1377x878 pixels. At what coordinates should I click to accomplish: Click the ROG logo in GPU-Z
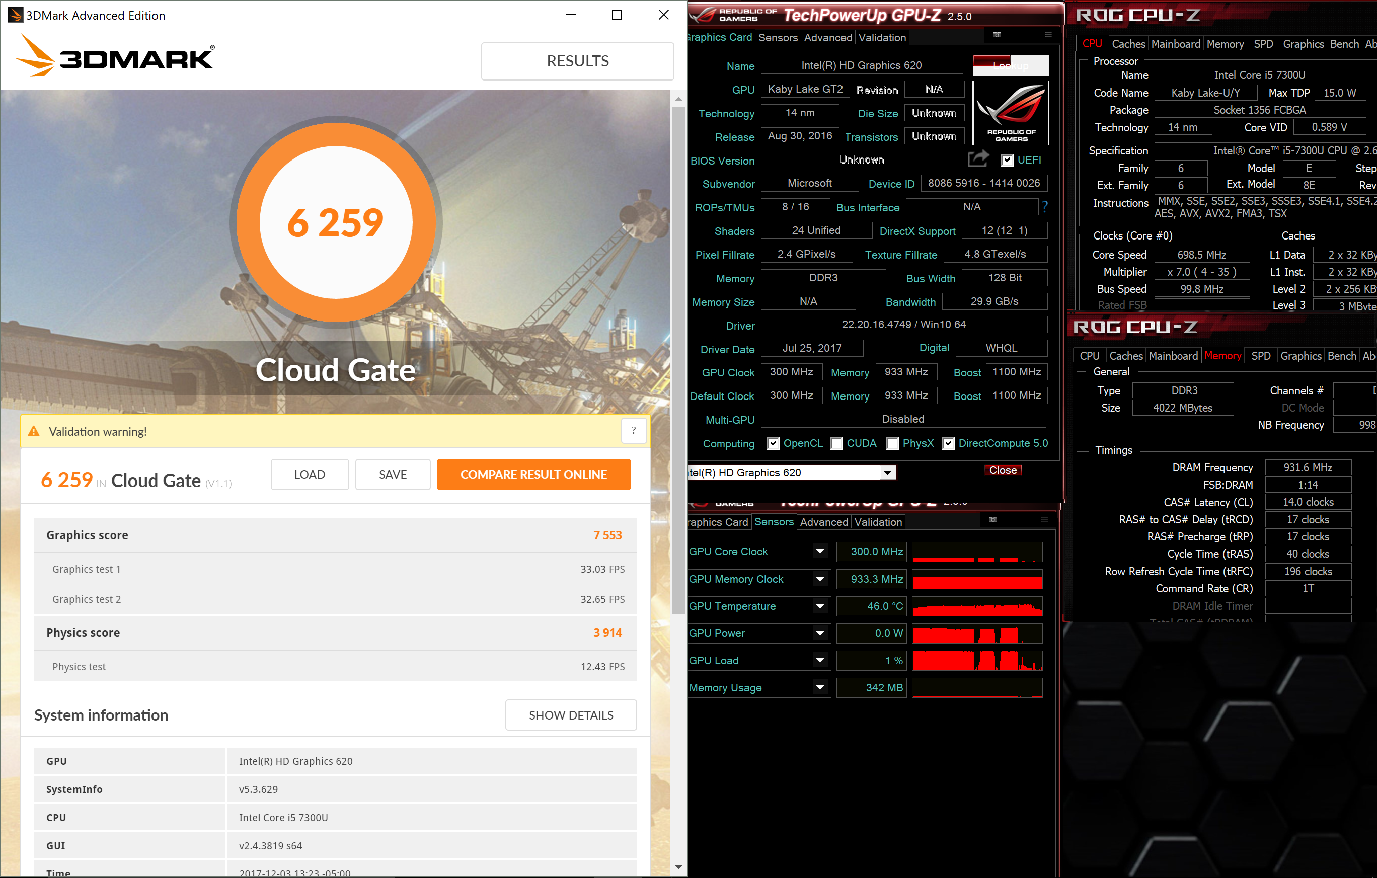tap(1011, 112)
